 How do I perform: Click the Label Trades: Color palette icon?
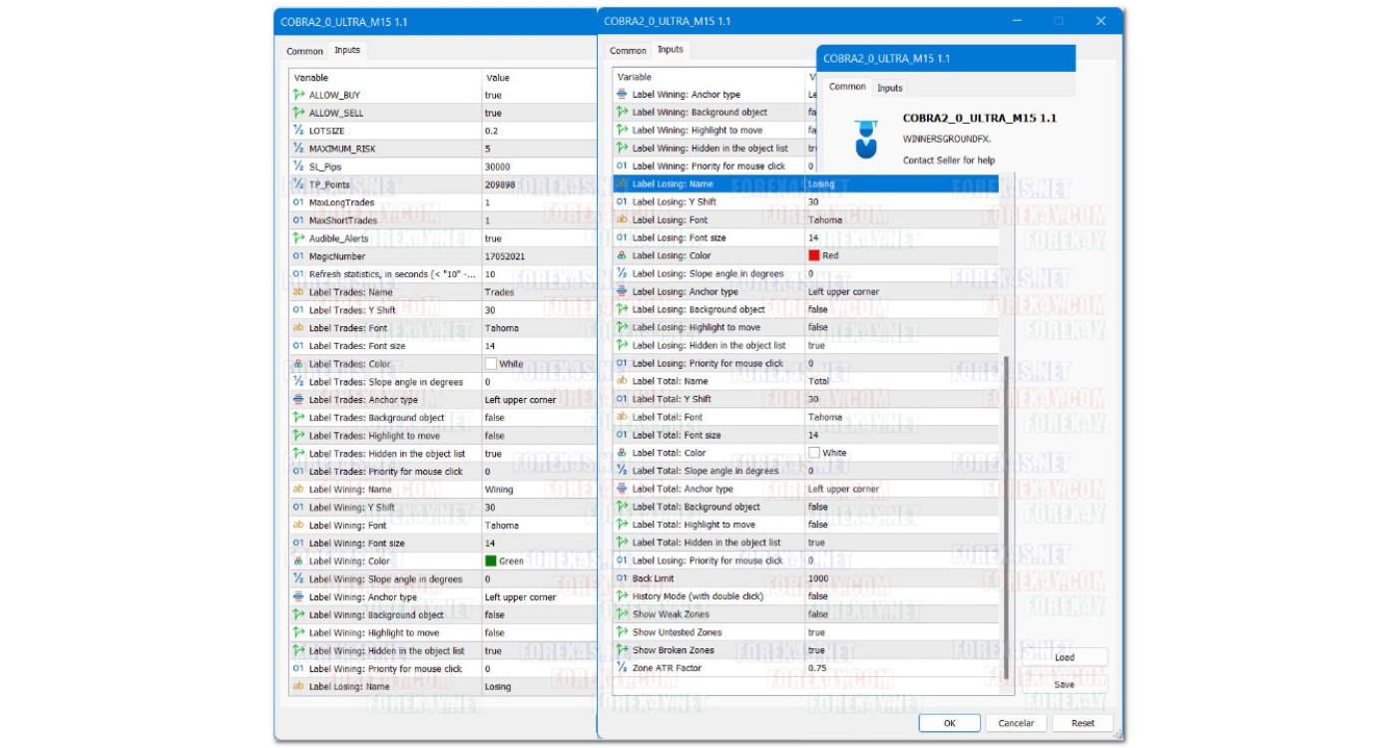click(298, 364)
